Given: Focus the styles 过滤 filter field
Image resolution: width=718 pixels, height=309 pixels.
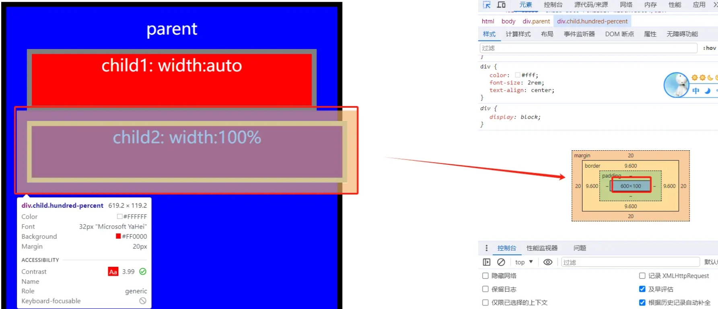Looking at the screenshot, I should point(588,48).
